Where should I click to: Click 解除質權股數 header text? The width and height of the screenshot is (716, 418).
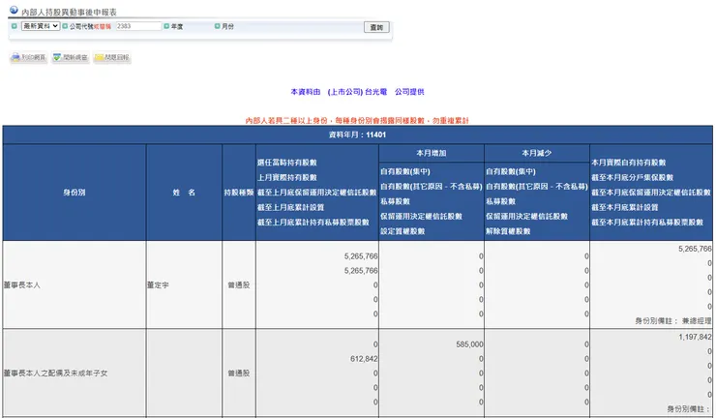tap(508, 231)
